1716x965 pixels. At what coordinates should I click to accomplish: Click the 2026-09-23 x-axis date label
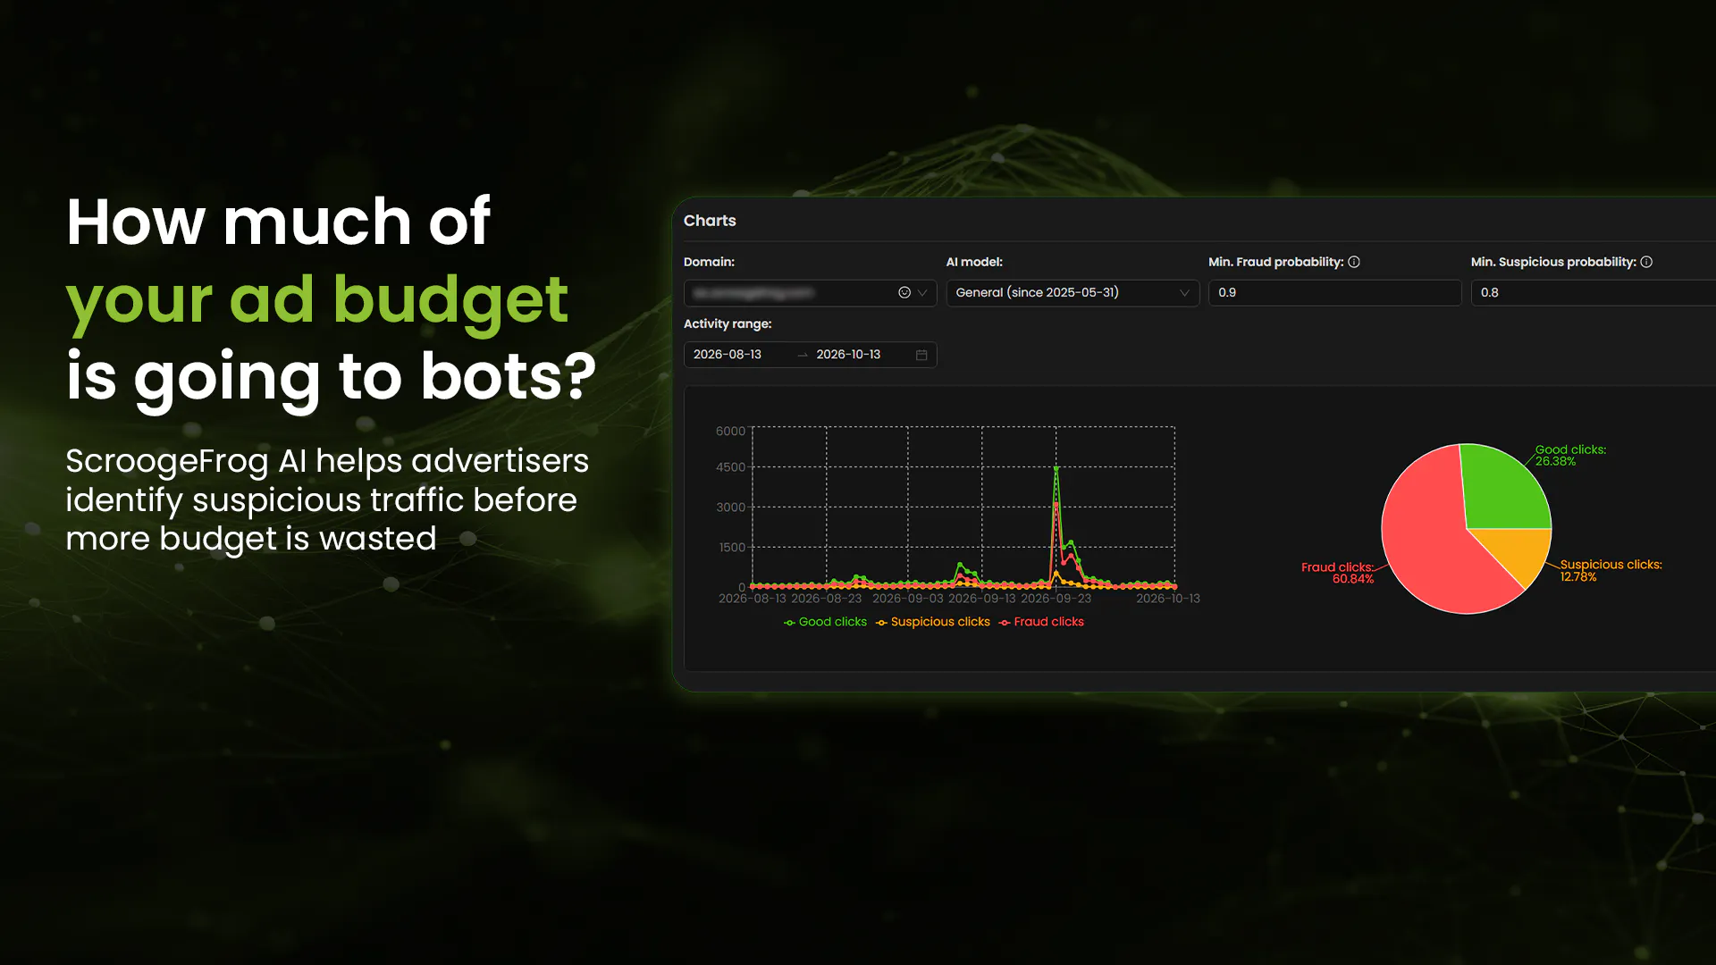(1056, 599)
